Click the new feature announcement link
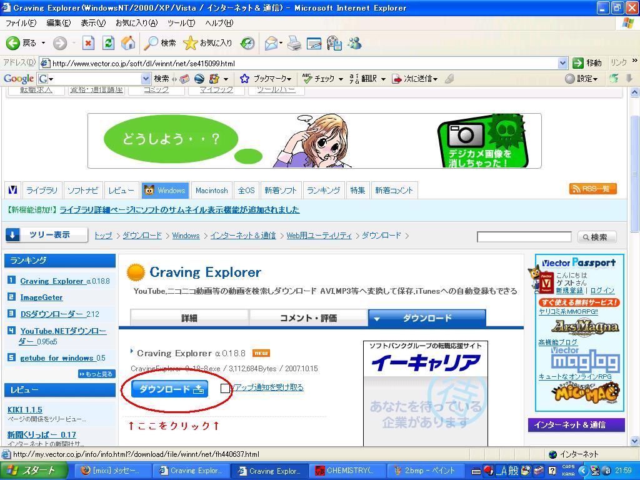 (179, 210)
